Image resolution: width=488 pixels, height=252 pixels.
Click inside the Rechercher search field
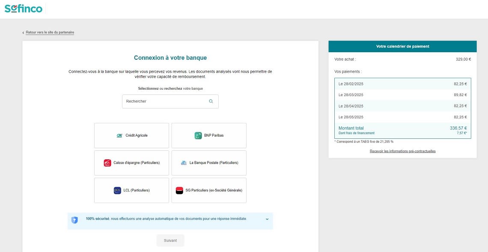tap(163, 101)
